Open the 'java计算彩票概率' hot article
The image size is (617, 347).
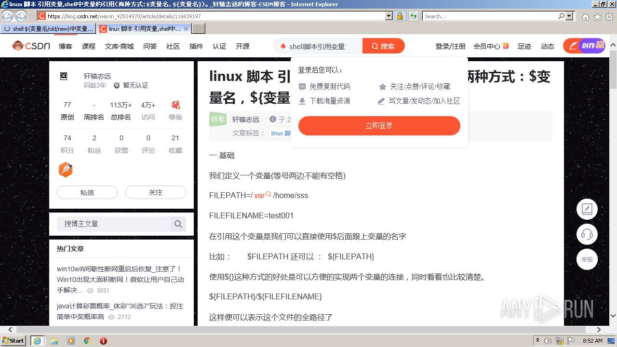pos(120,311)
